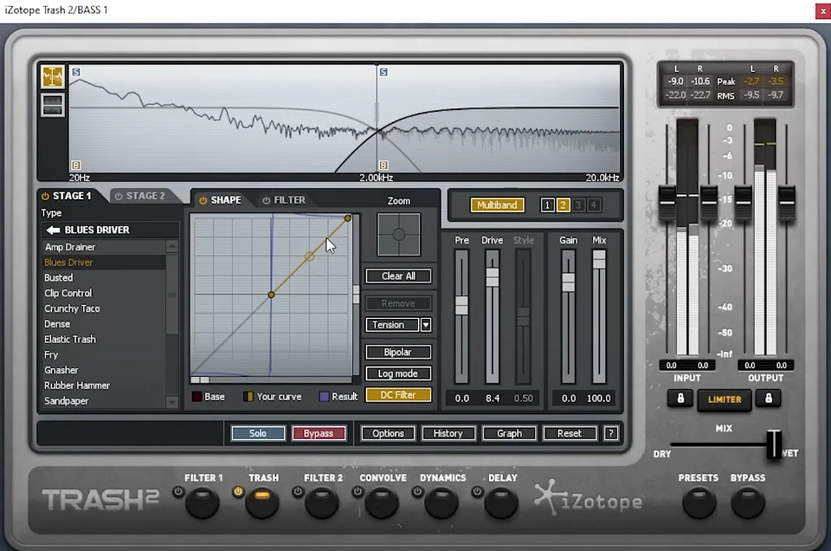Click the Clear All button
831x551 pixels.
click(x=398, y=276)
